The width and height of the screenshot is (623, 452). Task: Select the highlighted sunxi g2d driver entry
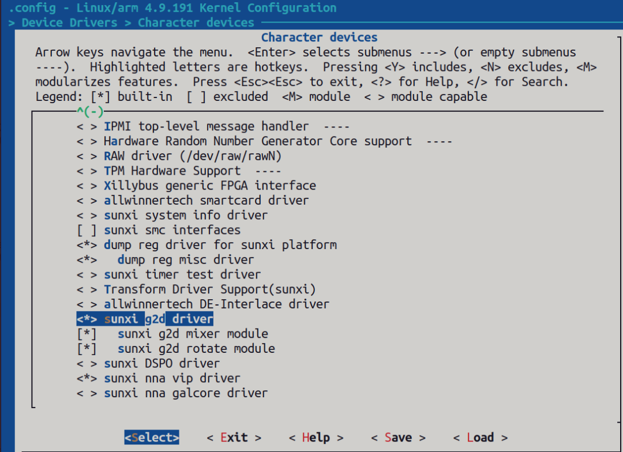click(x=144, y=318)
